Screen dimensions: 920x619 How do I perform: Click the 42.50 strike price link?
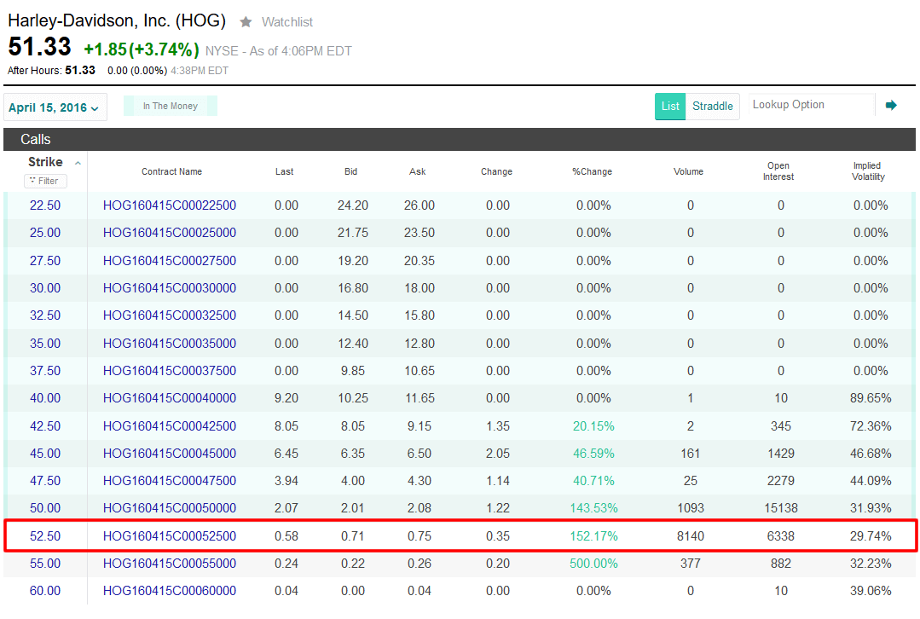coord(45,426)
